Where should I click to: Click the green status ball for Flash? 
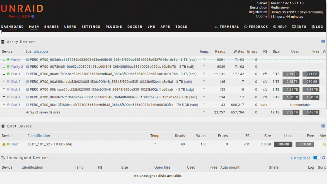click(8, 144)
